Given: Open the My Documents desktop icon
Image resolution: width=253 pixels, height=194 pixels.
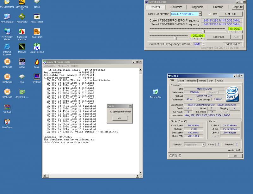Looking at the screenshot, I should pyautogui.click(x=7, y=4).
